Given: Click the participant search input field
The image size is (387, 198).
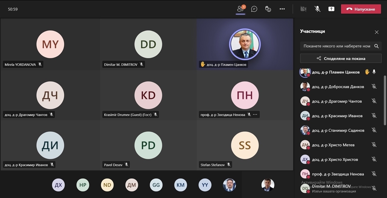Looking at the screenshot, I should [x=336, y=46].
